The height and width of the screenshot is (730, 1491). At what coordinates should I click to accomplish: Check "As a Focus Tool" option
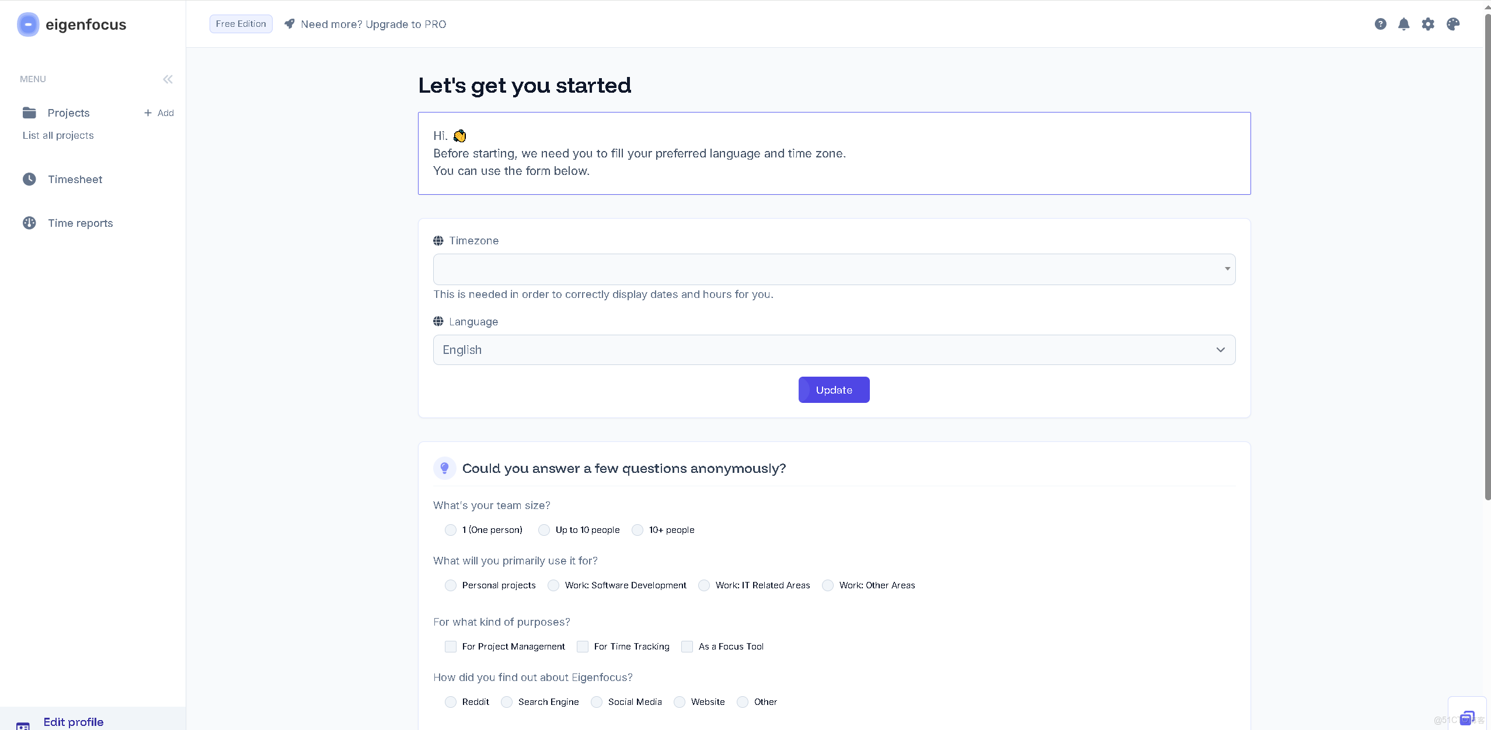click(687, 647)
